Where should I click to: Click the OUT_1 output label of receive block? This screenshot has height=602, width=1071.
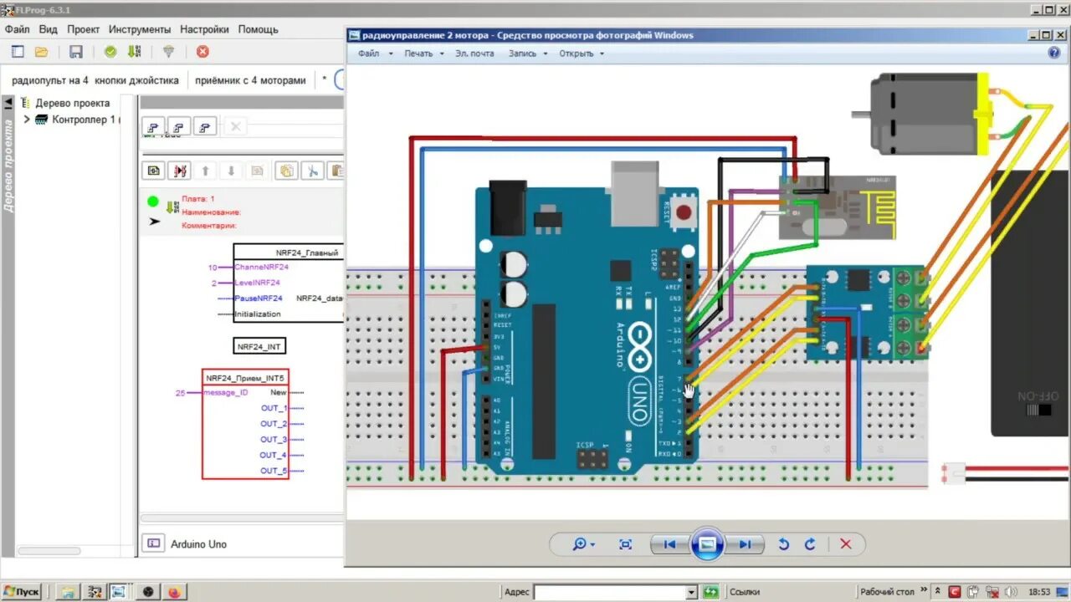click(x=274, y=408)
